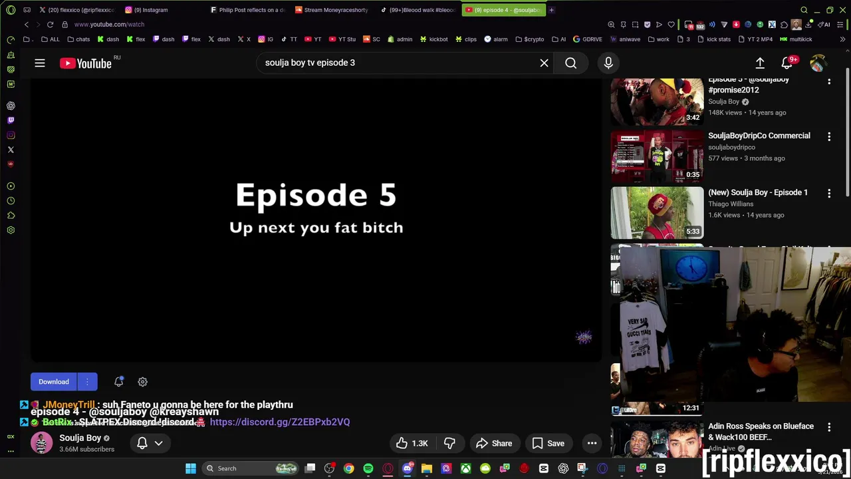Open the 3:42 Soulja Boy episode thumbnail

657,102
